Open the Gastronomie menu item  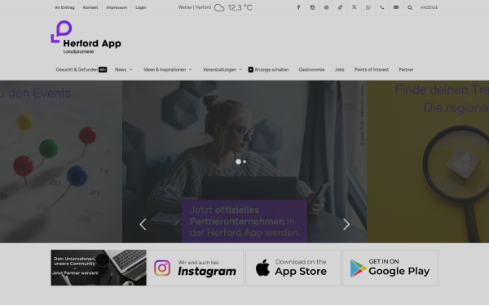coord(311,69)
